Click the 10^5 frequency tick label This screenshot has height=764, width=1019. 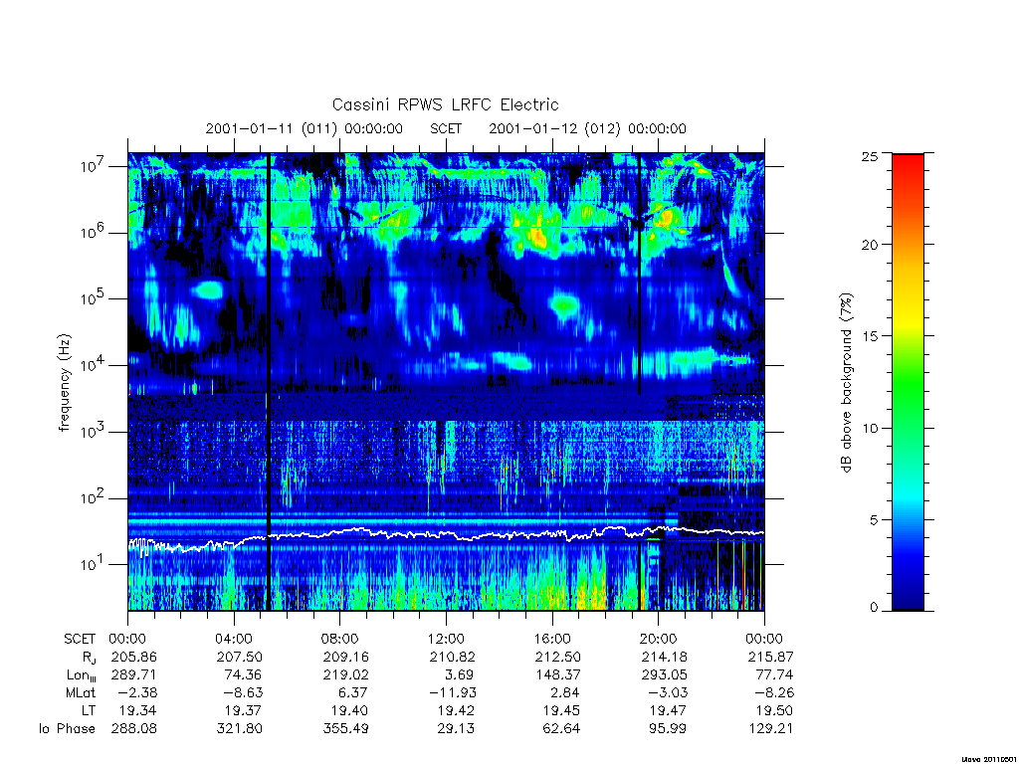tap(94, 298)
